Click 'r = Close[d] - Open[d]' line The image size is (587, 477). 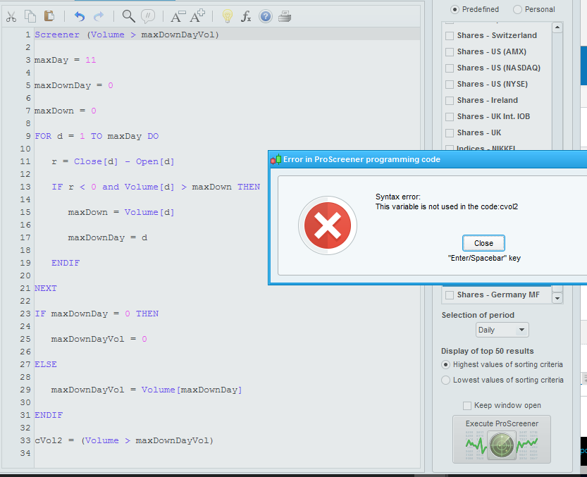pos(113,162)
